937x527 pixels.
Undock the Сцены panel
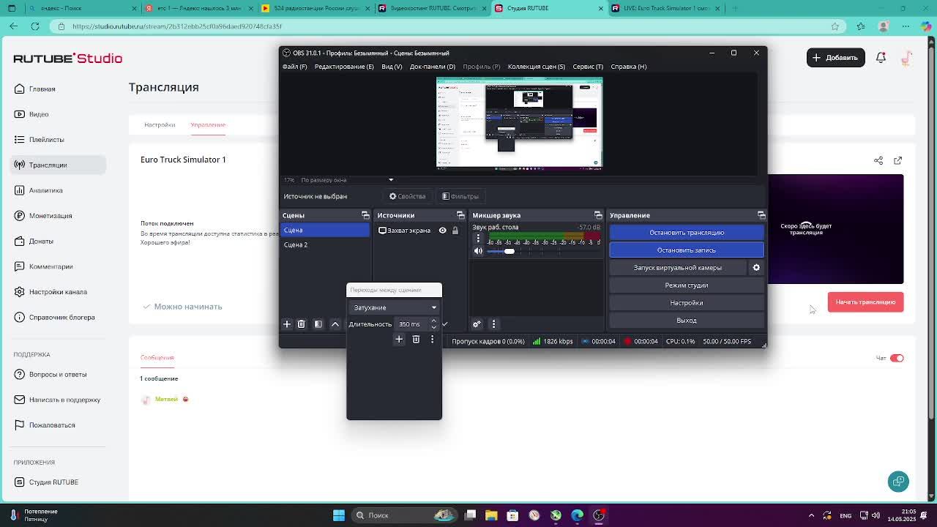point(365,215)
